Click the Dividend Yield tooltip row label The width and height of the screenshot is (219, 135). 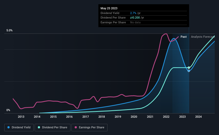110,13
